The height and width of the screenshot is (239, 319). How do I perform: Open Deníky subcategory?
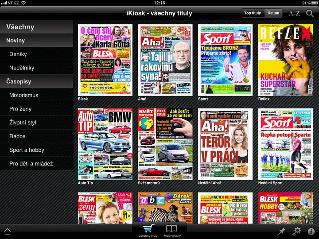point(37,54)
